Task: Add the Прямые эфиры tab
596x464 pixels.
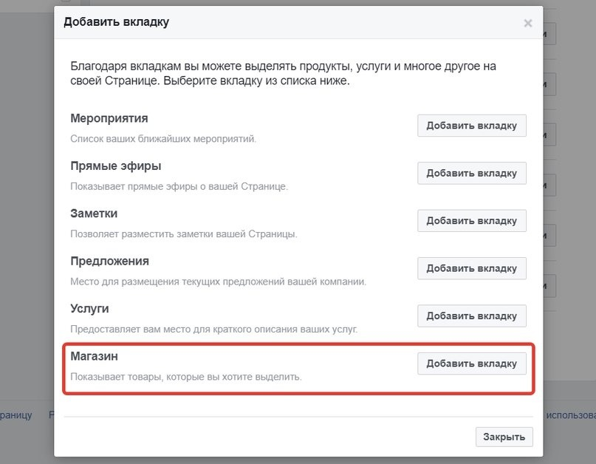Action: coord(472,174)
